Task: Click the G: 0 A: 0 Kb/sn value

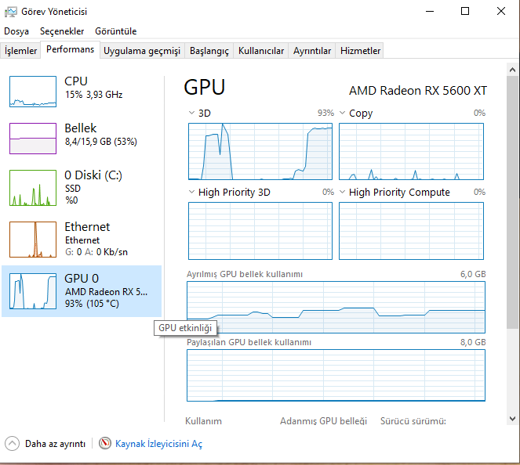Action: coord(96,252)
